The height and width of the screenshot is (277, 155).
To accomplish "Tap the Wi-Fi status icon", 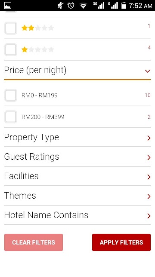I will pyautogui.click(x=83, y=6).
